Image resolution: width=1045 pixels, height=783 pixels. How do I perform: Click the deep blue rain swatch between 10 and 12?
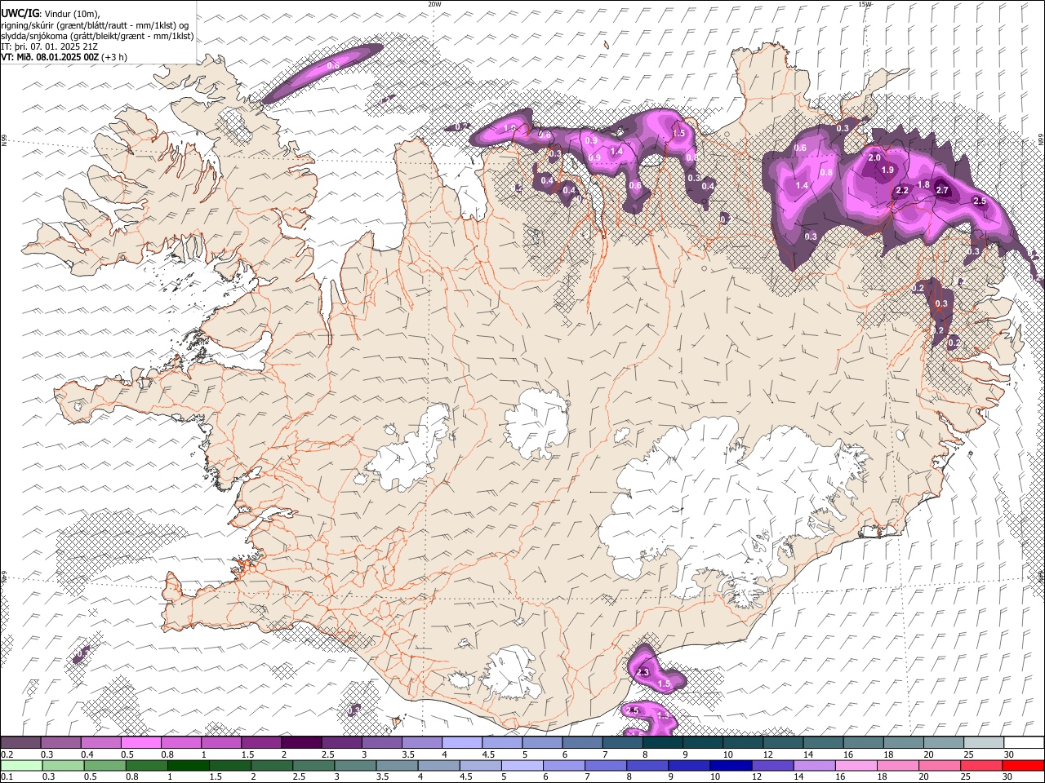[x=730, y=765]
